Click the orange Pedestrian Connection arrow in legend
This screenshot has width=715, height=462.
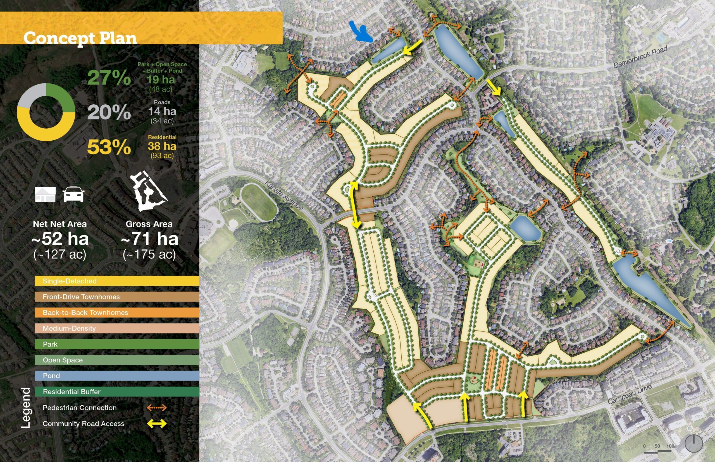(x=156, y=408)
